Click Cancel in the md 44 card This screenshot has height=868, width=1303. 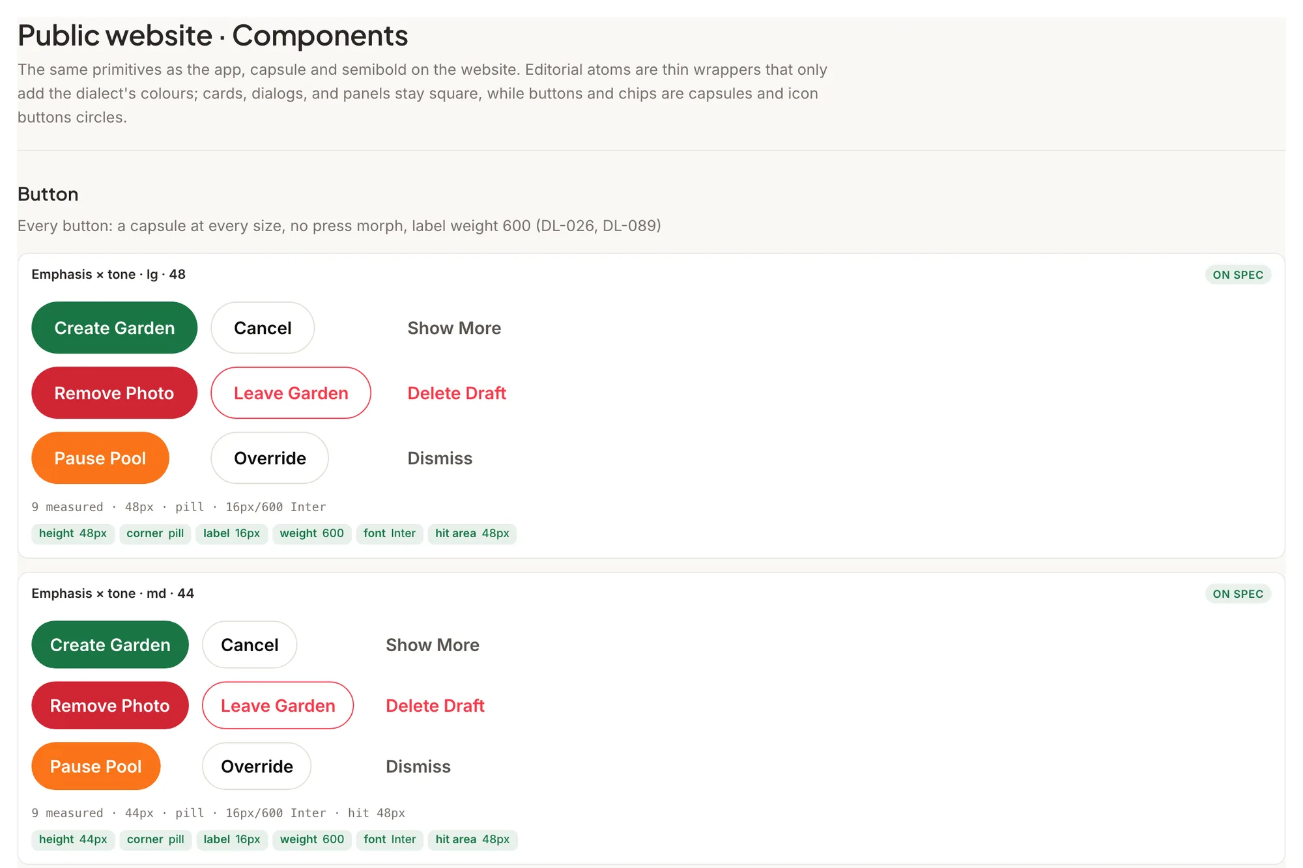250,645
